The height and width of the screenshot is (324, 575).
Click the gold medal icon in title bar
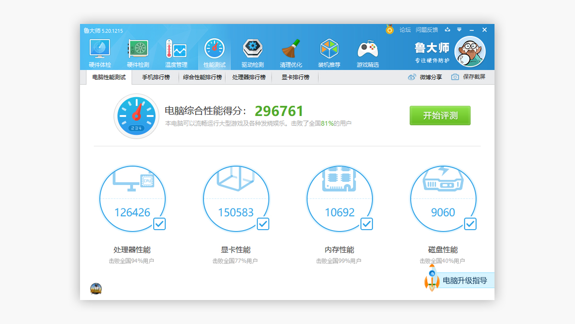coord(390,30)
